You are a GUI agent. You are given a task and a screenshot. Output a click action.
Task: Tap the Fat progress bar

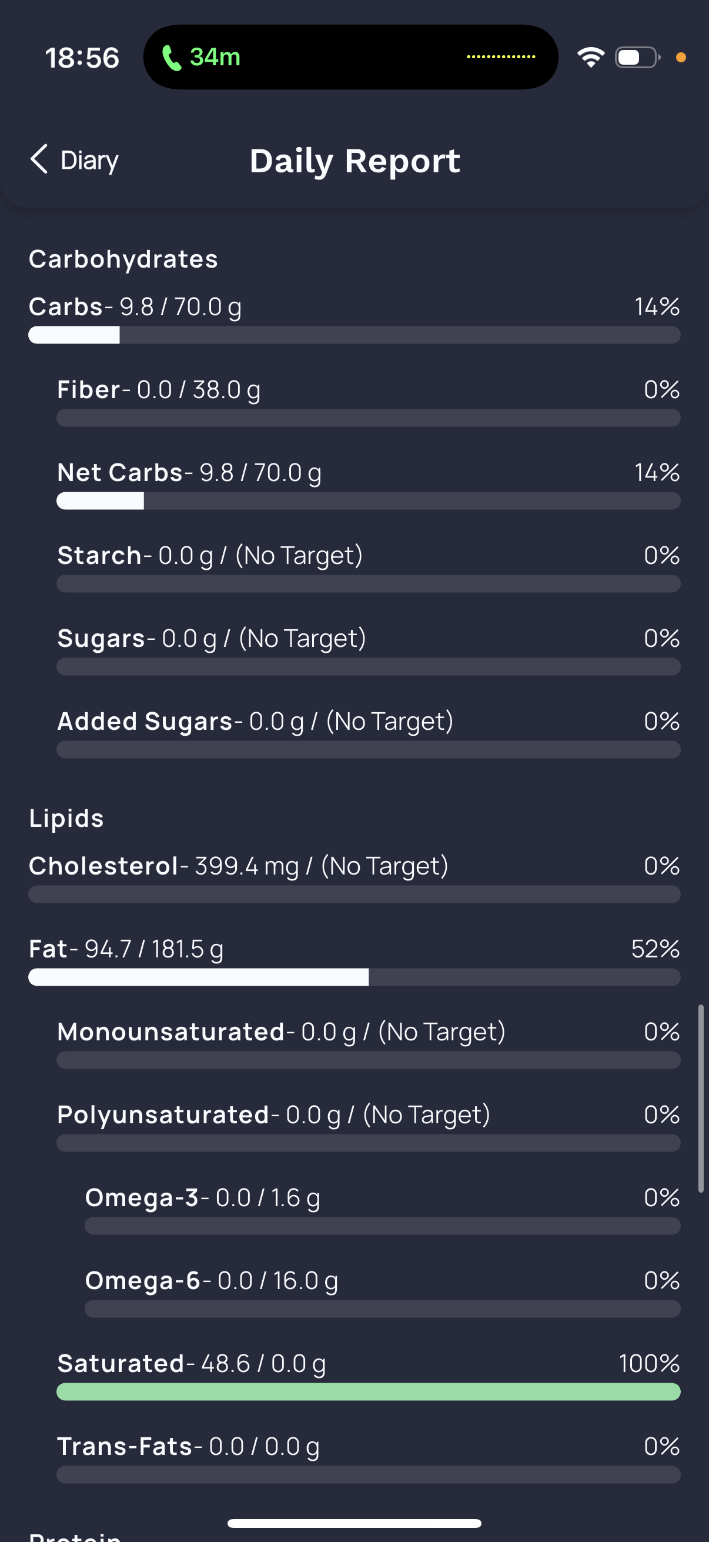click(x=354, y=977)
